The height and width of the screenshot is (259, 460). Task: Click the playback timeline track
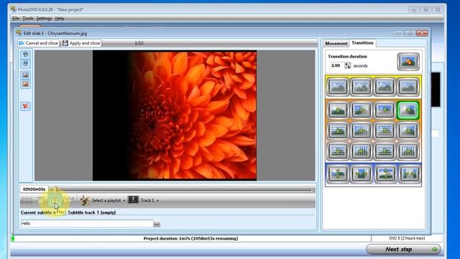(182, 190)
